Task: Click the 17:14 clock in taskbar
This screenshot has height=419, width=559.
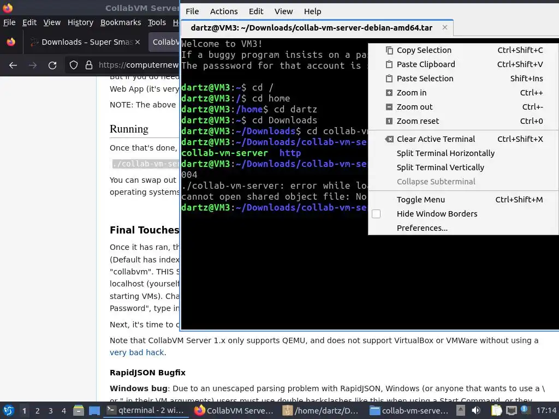Action: tap(546, 410)
